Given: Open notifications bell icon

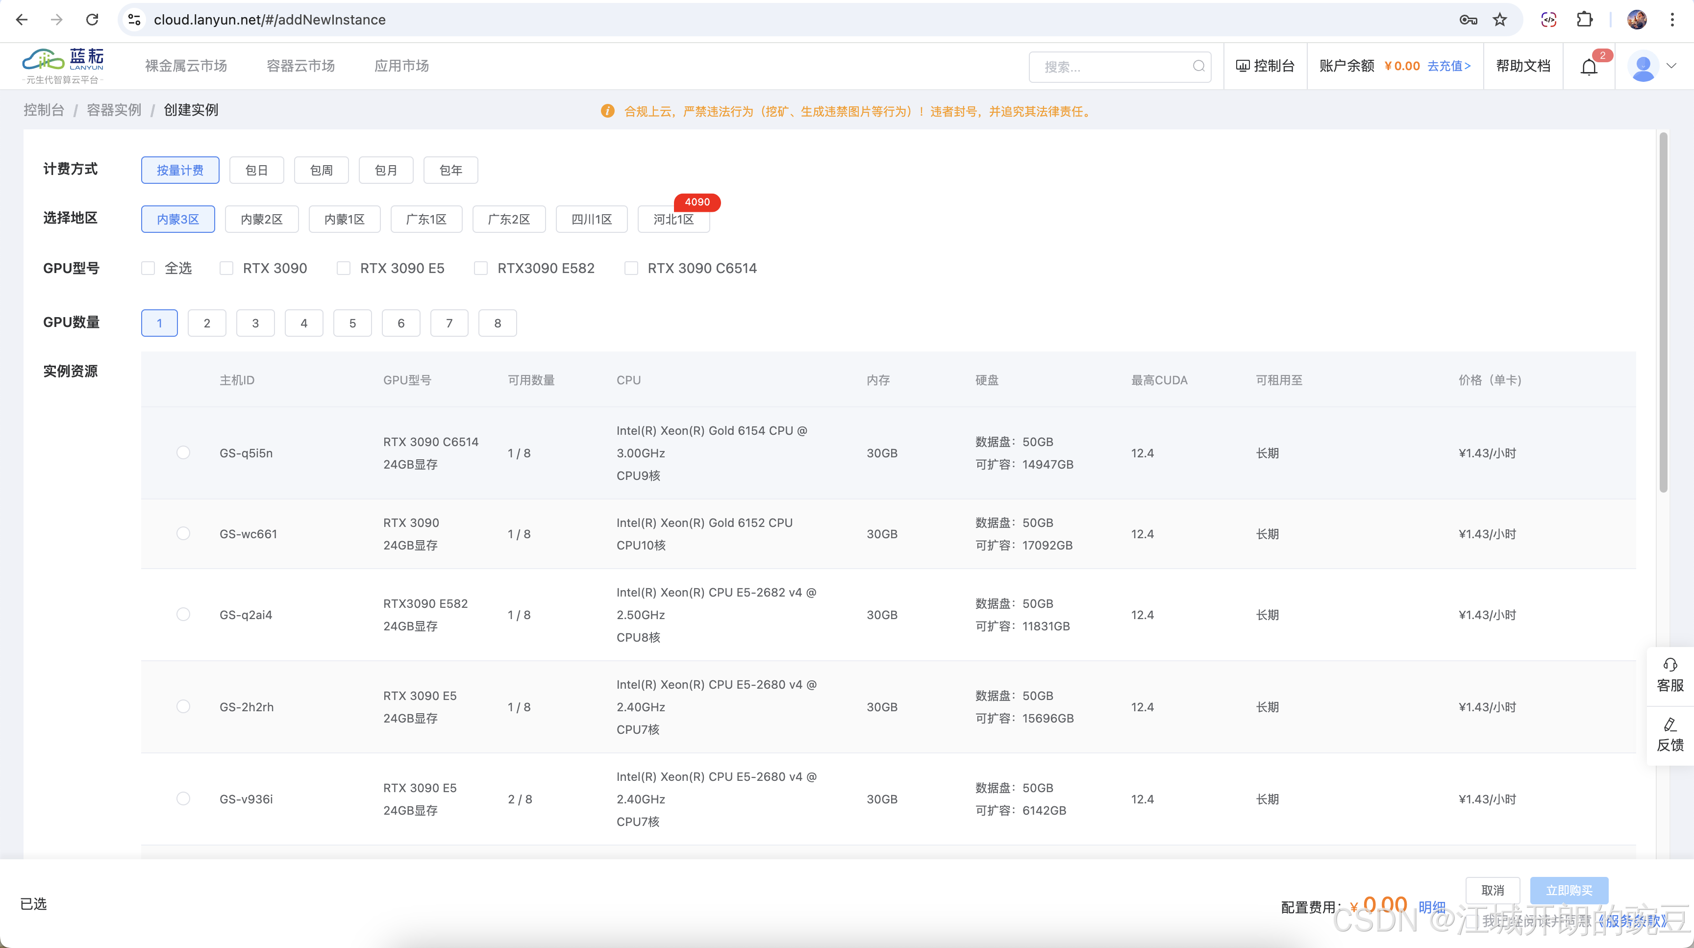Looking at the screenshot, I should 1589,67.
